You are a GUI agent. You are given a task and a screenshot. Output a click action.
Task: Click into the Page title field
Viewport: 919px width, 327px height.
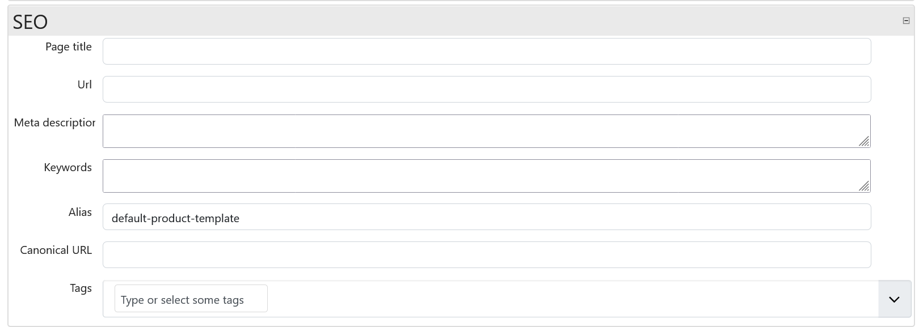click(486, 52)
